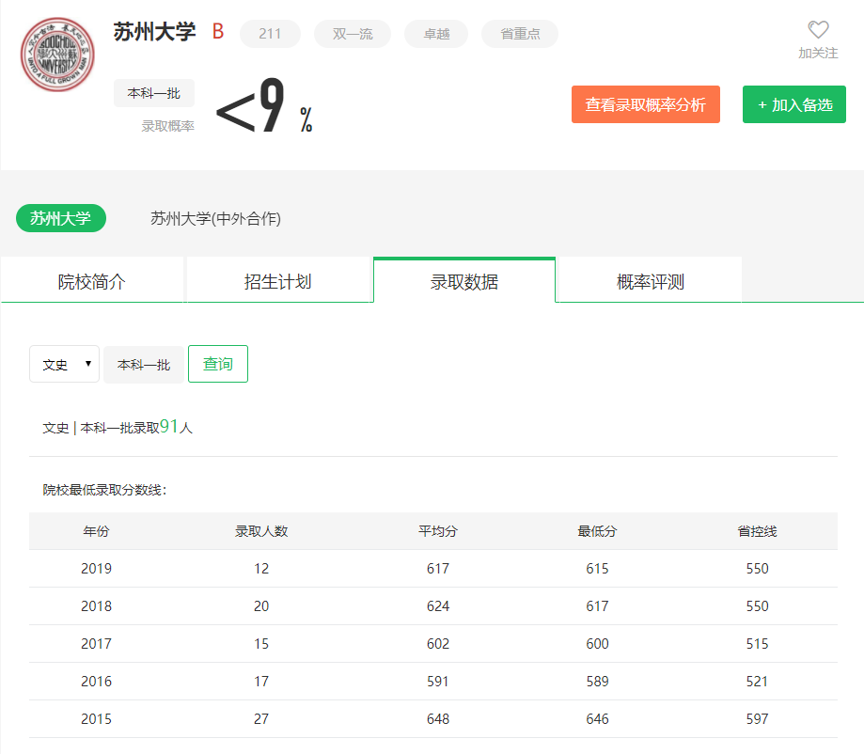
Task: Click the 最低分 column header
Action: click(597, 531)
